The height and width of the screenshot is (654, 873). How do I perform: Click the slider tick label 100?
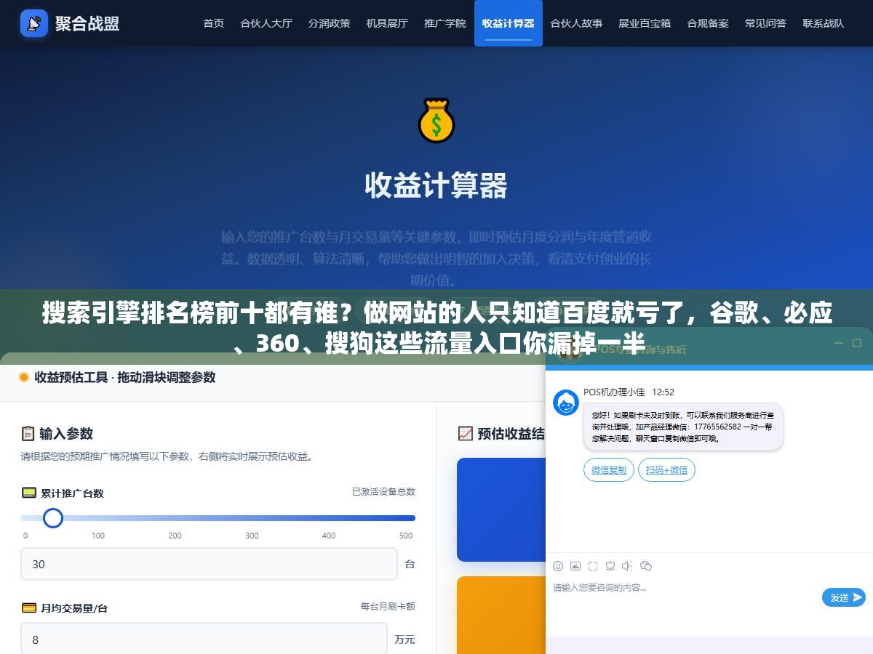(x=98, y=536)
